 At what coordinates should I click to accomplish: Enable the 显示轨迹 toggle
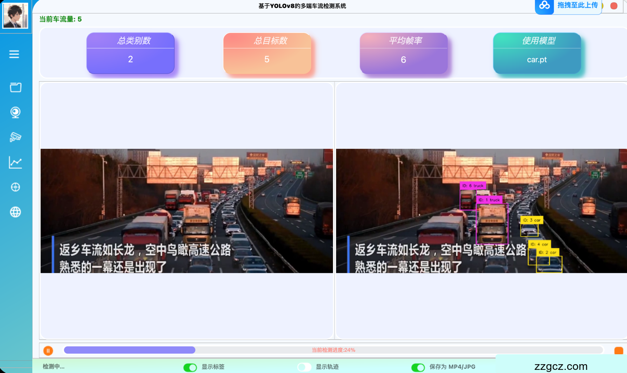click(304, 367)
